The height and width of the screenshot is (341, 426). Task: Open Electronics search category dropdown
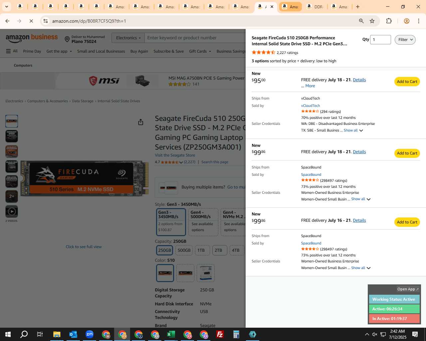coord(128,38)
